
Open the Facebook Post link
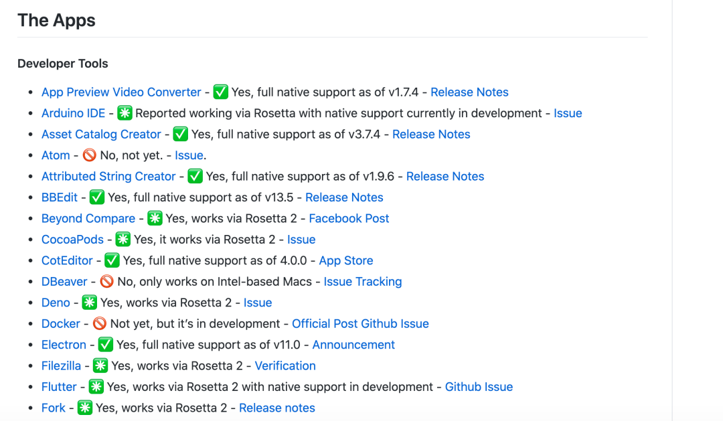pos(349,219)
